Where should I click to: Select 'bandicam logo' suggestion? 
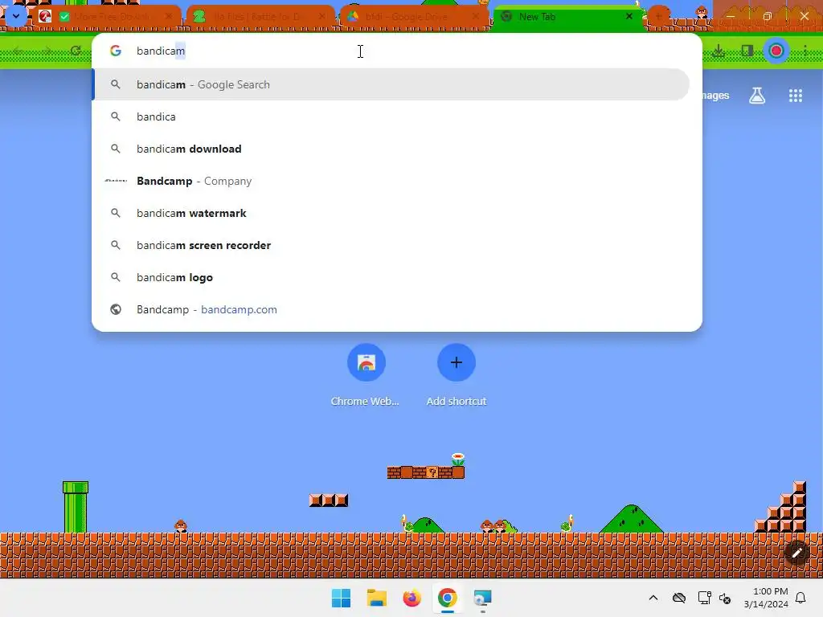pos(391,277)
